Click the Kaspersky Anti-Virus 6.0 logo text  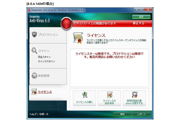[x=40, y=19]
